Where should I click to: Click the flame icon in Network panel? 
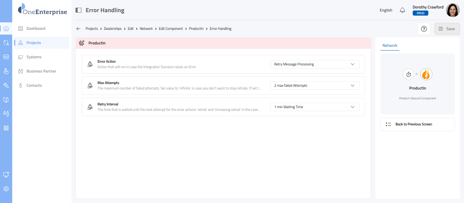pyautogui.click(x=426, y=74)
